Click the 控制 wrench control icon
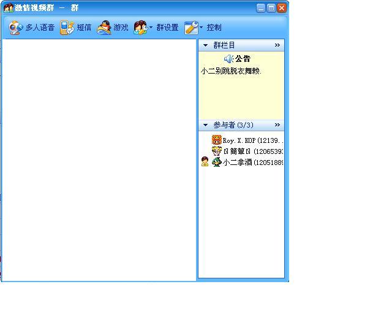The height and width of the screenshot is (314, 392). point(191,28)
